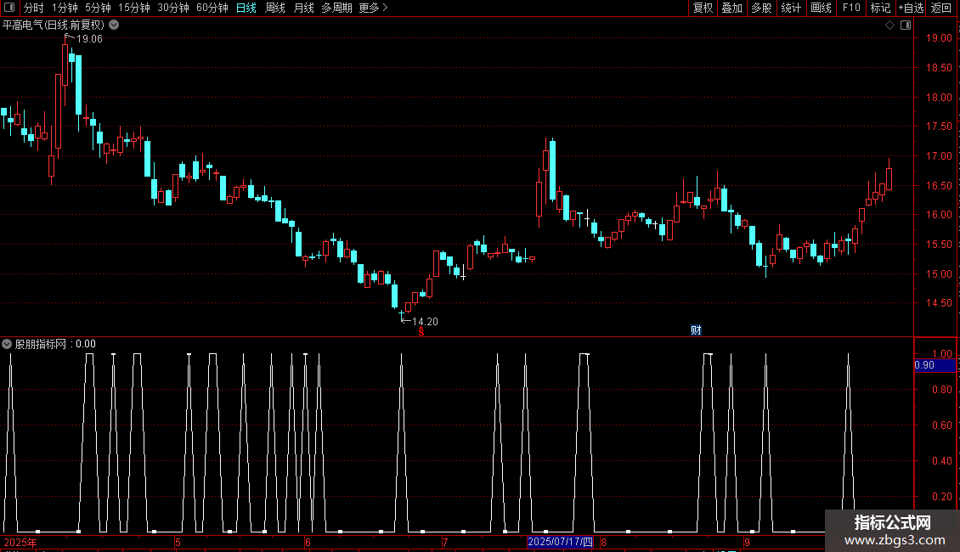Image resolution: width=960 pixels, height=552 pixels.
Task: Add stock with +自选 button
Action: [x=911, y=8]
